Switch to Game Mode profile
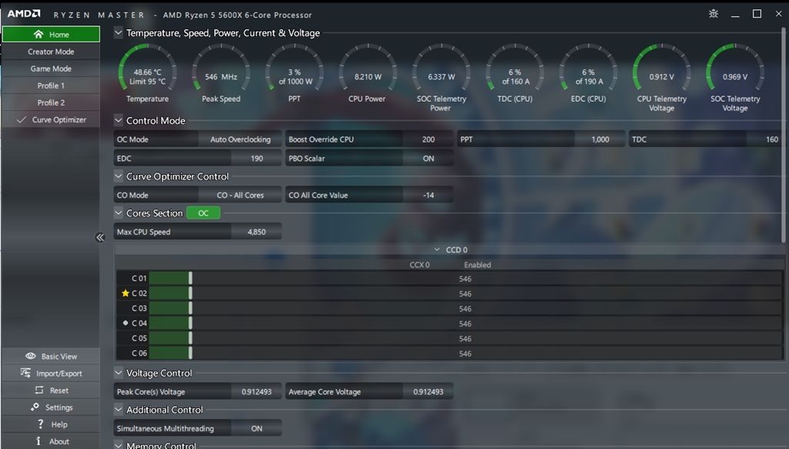Screen dimensions: 789x449 point(51,69)
